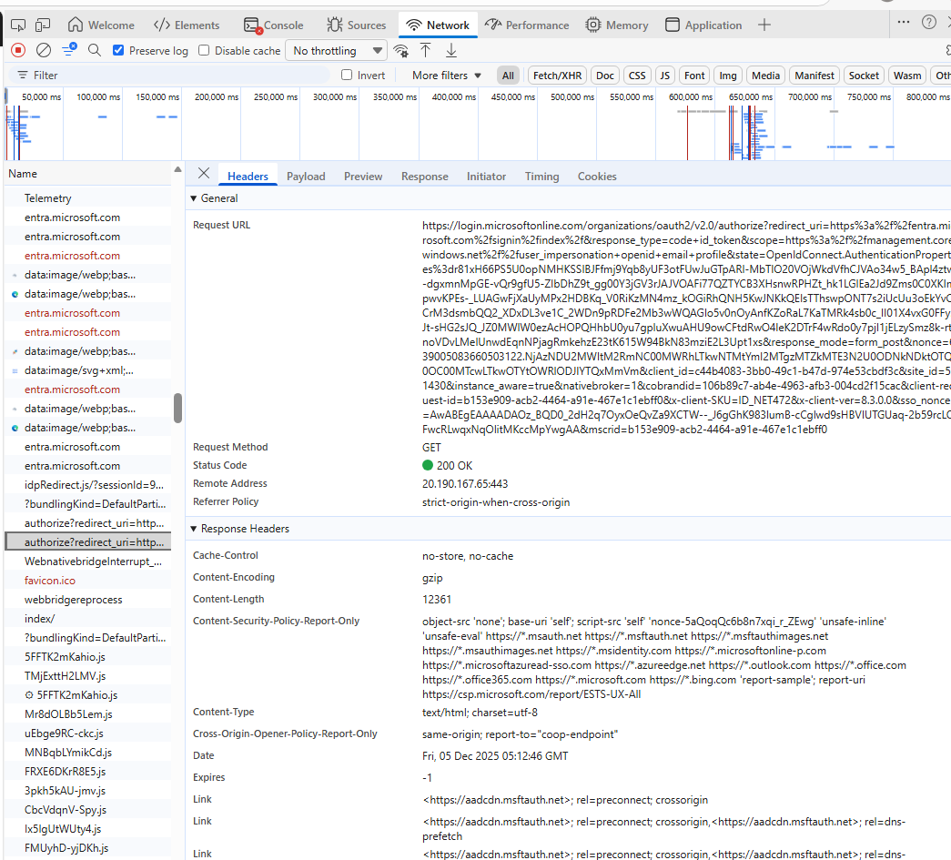Toggle device emulation icon
951x860 pixels.
44,25
